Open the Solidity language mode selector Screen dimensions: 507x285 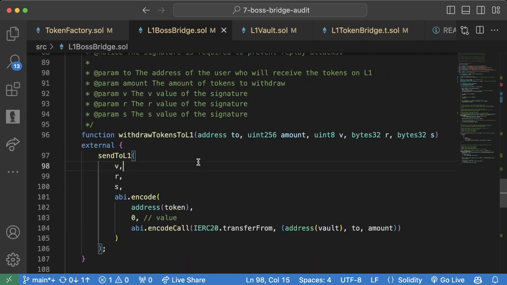click(405, 280)
